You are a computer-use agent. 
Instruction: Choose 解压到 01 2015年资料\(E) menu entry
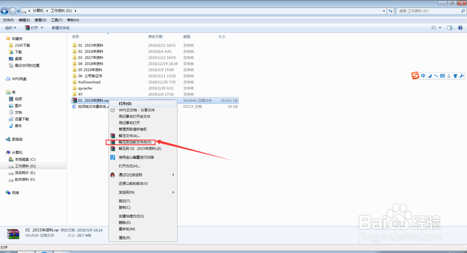[142, 149]
